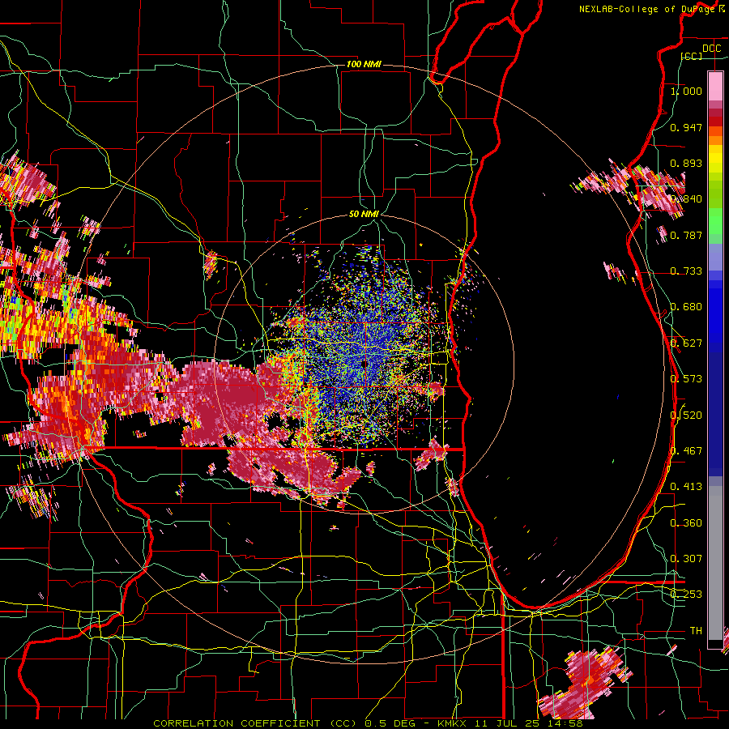Screen dimensions: 729x729
Task: Select the 1.000 value on color scale
Action: pos(686,91)
